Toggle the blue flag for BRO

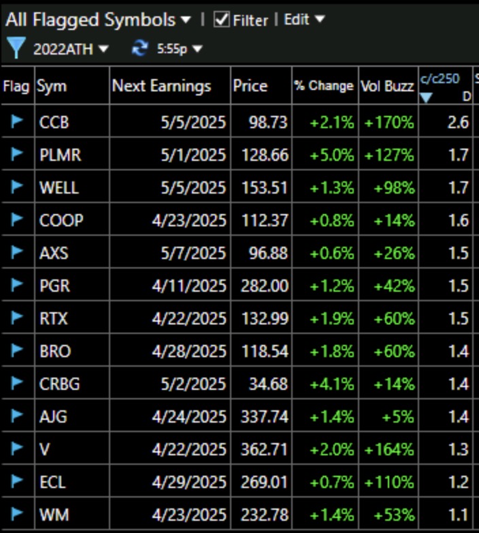coord(17,350)
